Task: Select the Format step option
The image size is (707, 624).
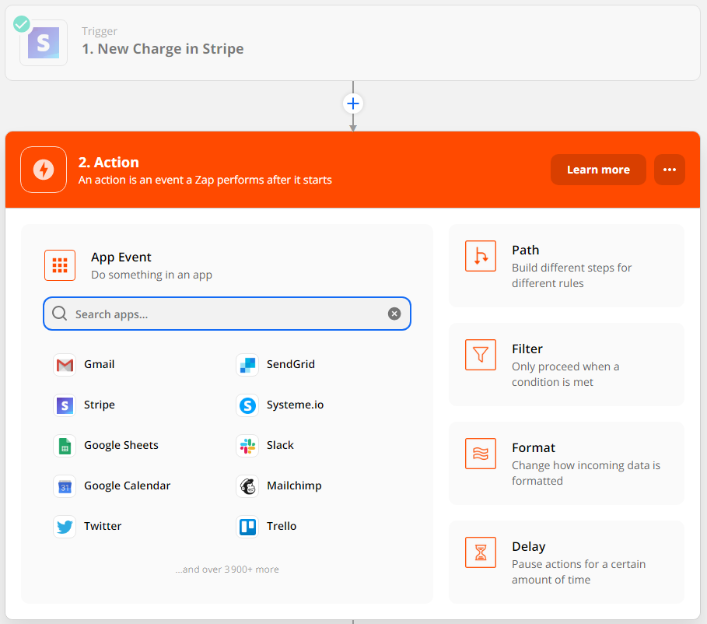Action: [566, 464]
